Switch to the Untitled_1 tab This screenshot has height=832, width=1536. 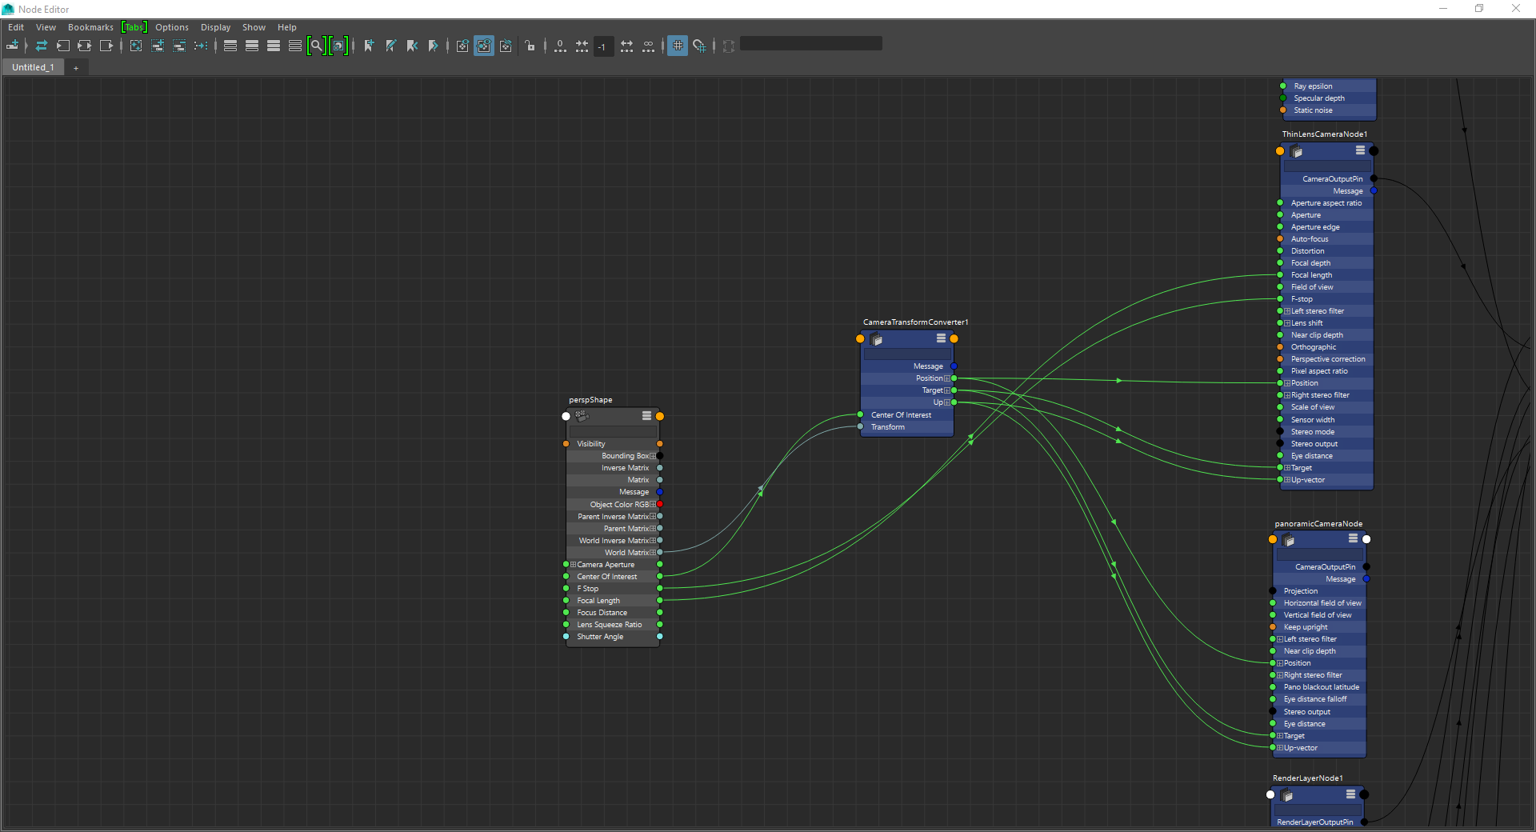pyautogui.click(x=34, y=68)
